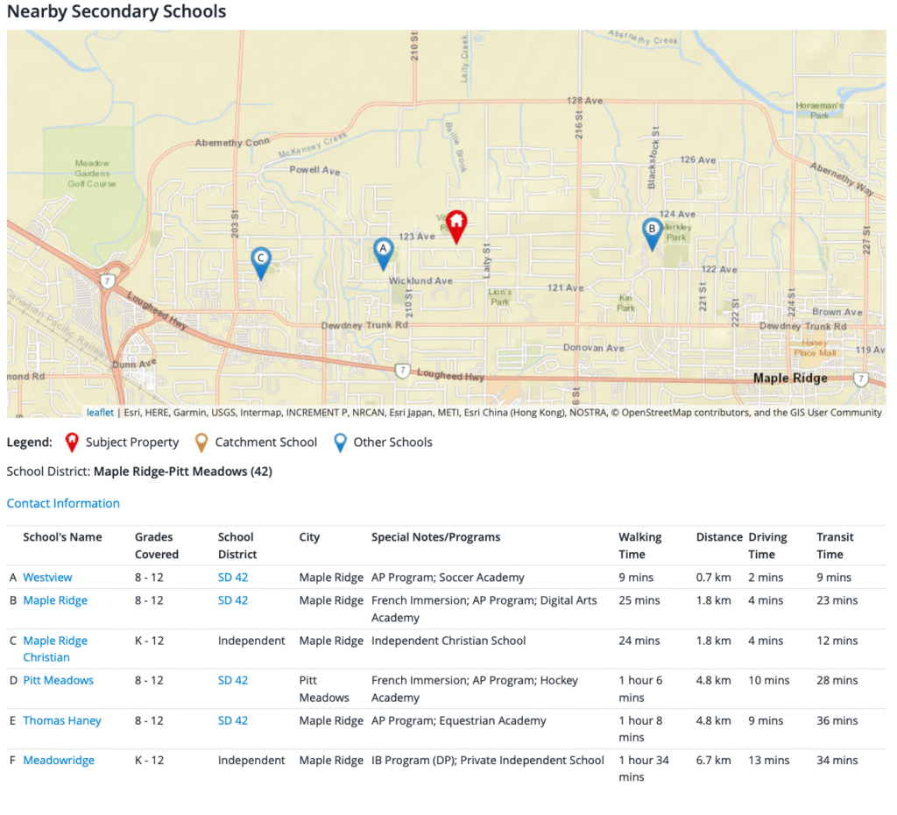Click the SD 42 link in Westview row
897x815 pixels.
coord(233,578)
